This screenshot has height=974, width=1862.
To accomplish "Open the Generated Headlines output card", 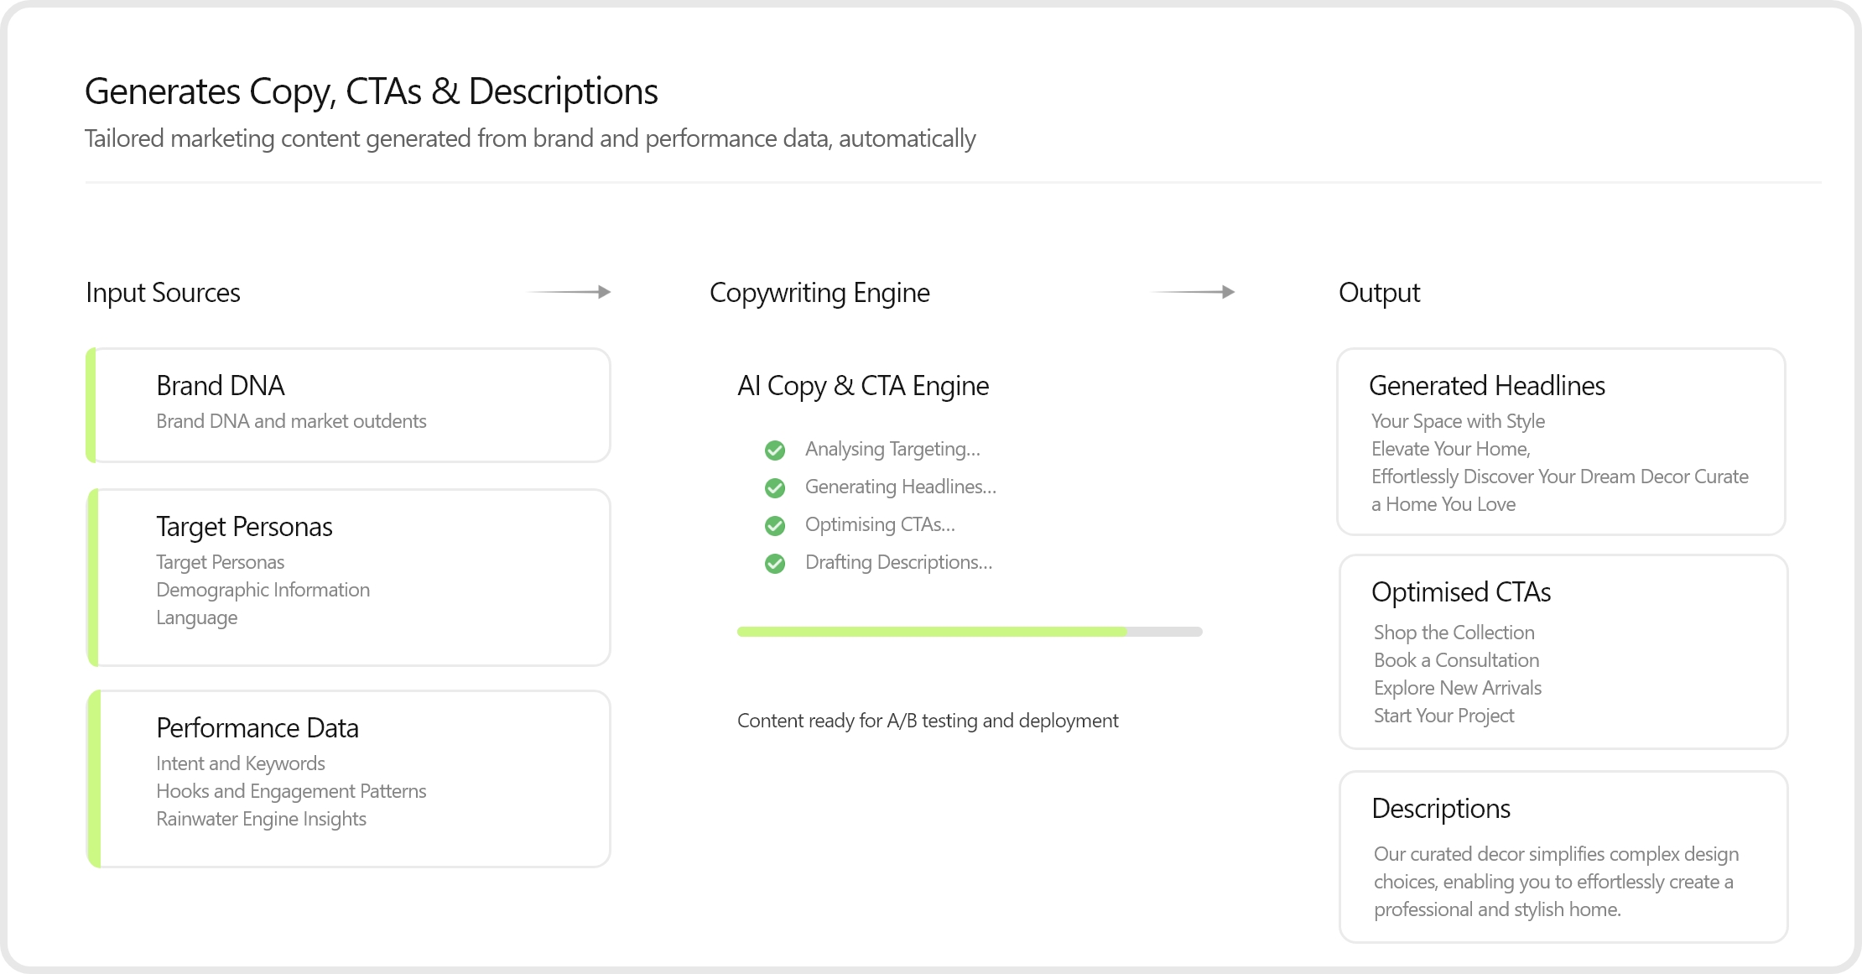I will (1561, 441).
